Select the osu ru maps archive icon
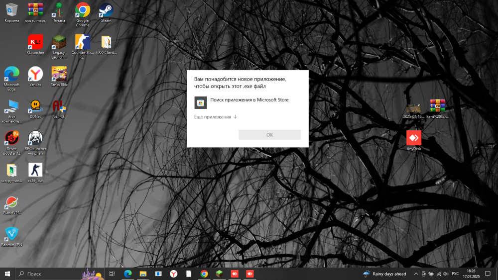Screen dimensions: 498x280 (x=35, y=13)
